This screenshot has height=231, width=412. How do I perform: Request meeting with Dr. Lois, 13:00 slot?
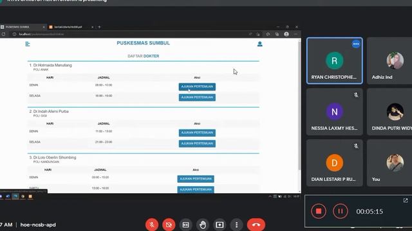pyautogui.click(x=196, y=190)
